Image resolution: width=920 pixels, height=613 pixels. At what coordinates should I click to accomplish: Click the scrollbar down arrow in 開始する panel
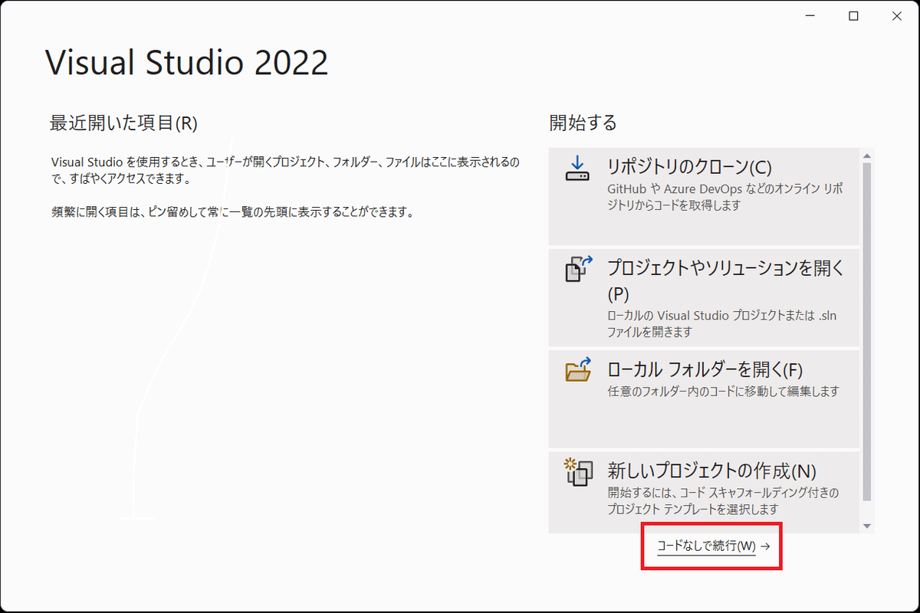[867, 526]
